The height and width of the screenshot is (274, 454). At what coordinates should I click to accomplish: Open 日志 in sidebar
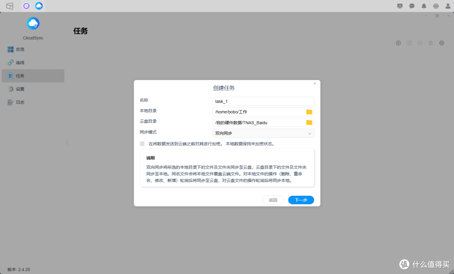[33, 102]
